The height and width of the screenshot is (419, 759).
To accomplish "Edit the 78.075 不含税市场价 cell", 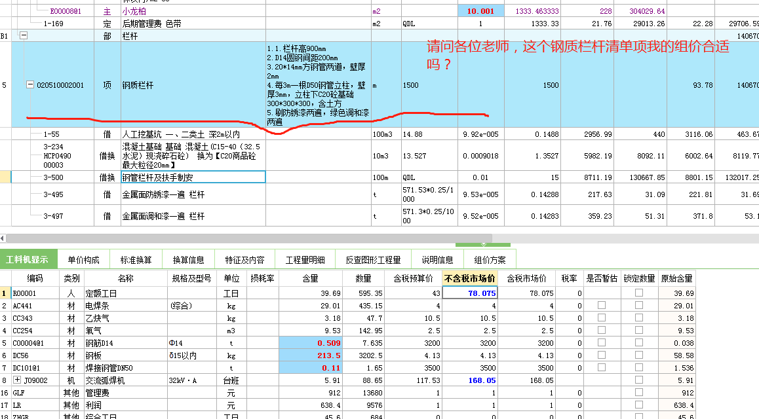I will click(x=470, y=293).
